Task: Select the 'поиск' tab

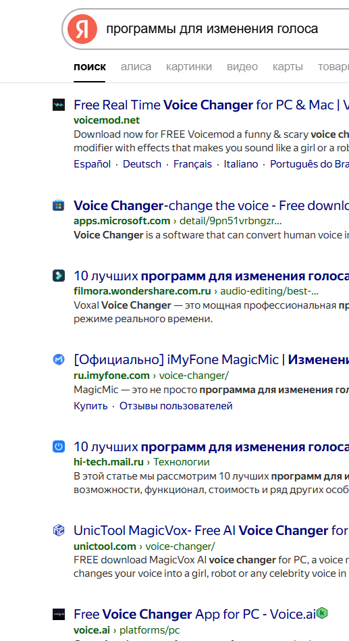Action: [90, 67]
